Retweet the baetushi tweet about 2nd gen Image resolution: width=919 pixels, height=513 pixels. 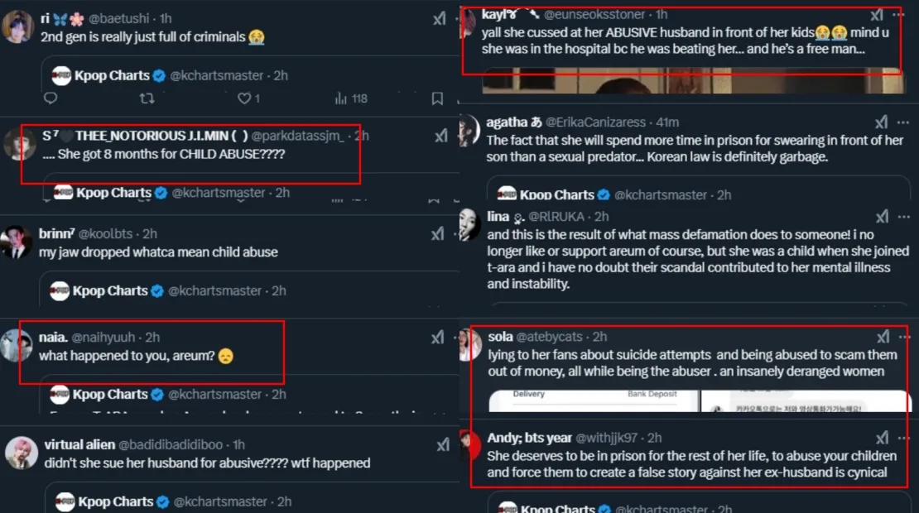tap(147, 98)
